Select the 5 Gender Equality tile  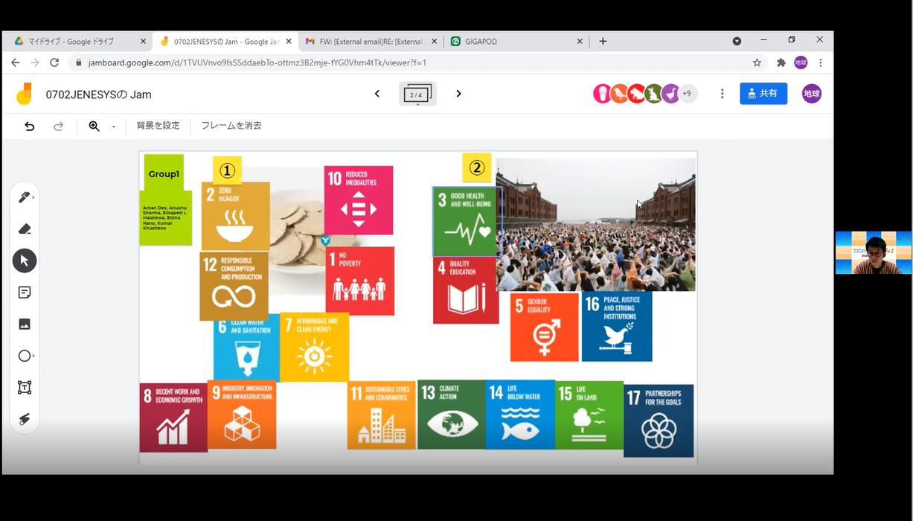click(x=545, y=327)
